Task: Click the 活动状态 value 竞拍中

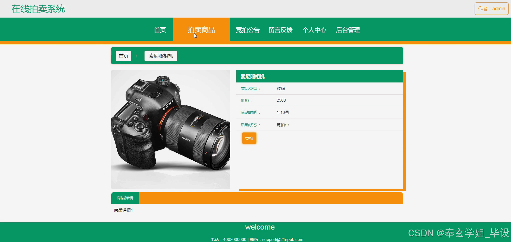Action: click(283, 125)
